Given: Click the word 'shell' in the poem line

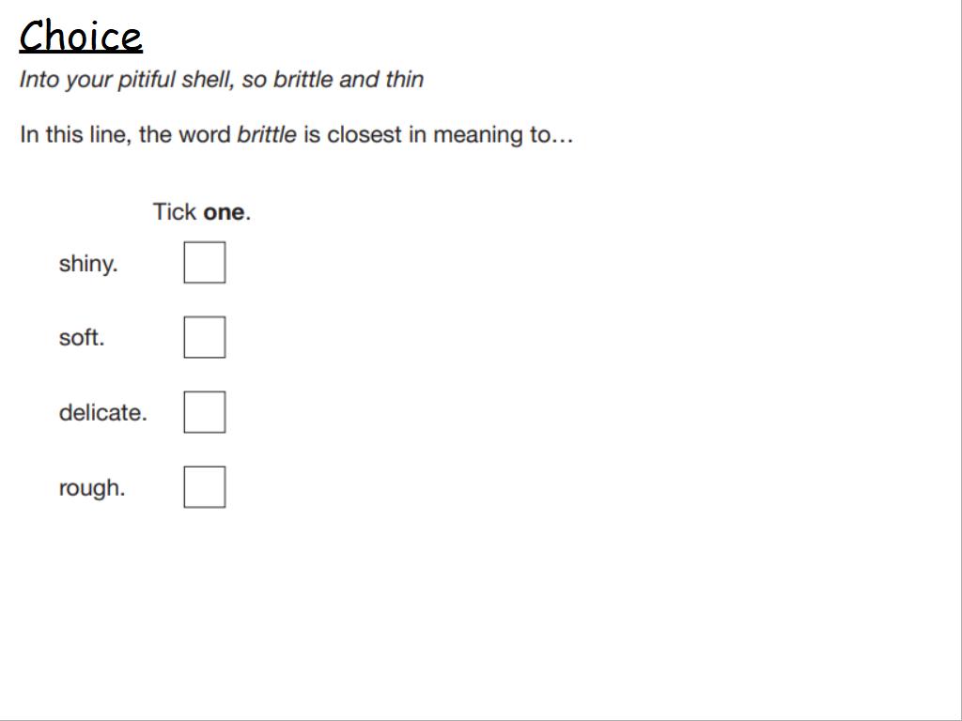Looking at the screenshot, I should point(208,80).
